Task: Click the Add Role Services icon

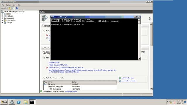Action: 120,78
